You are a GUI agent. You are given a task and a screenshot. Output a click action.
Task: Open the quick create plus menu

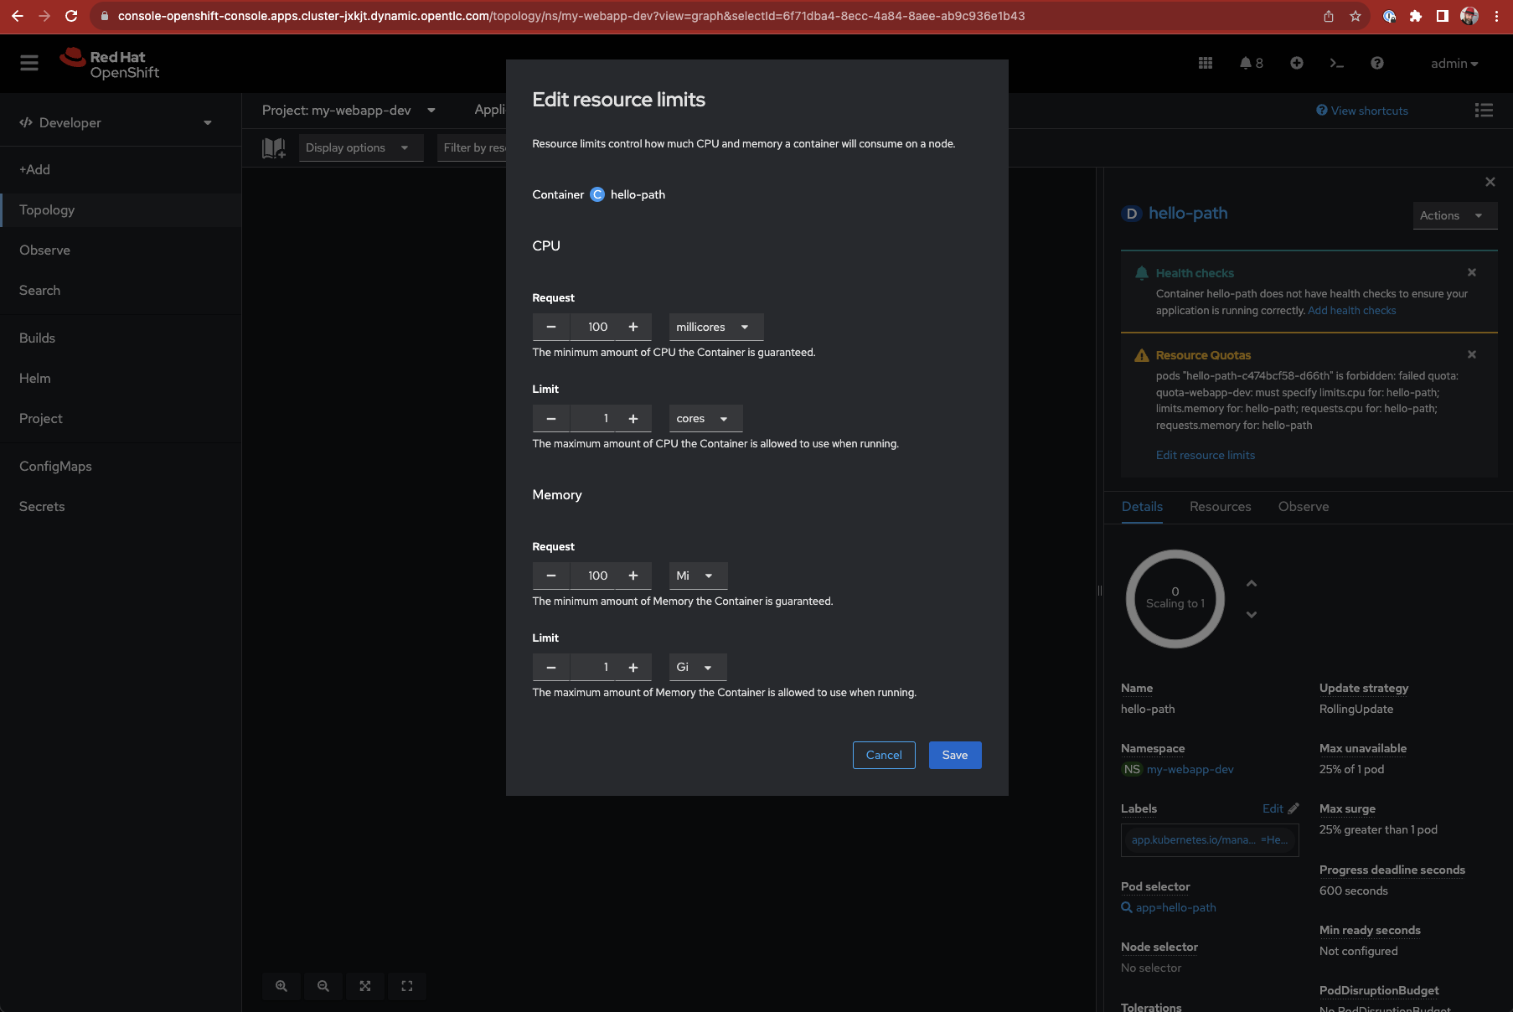pos(1296,63)
